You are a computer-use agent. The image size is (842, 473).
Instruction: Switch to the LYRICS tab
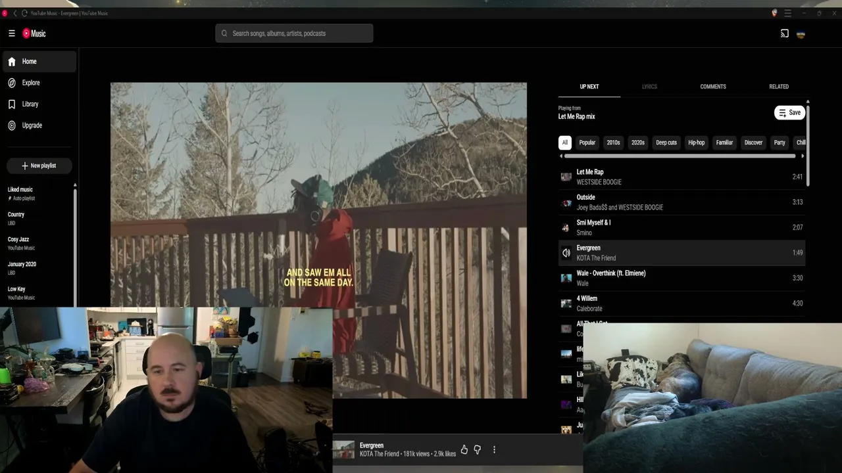[x=649, y=87]
